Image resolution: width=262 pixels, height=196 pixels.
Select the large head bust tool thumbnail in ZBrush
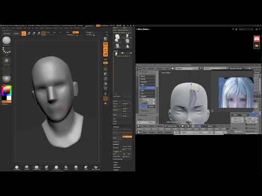pos(117,38)
